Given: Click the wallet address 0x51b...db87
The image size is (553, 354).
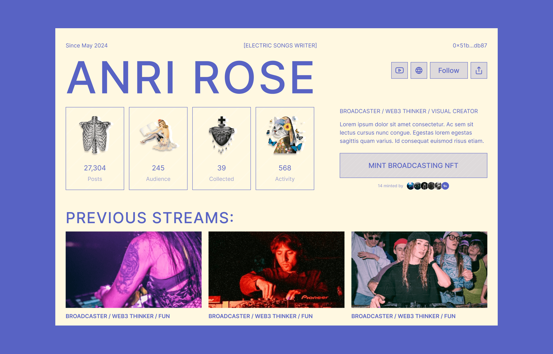Looking at the screenshot, I should (x=469, y=46).
